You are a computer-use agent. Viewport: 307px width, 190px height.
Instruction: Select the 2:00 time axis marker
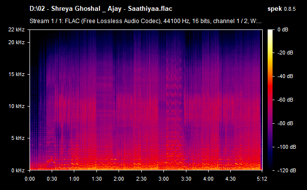(119, 179)
